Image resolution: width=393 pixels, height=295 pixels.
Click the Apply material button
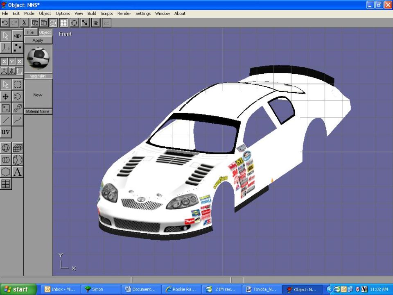38,41
